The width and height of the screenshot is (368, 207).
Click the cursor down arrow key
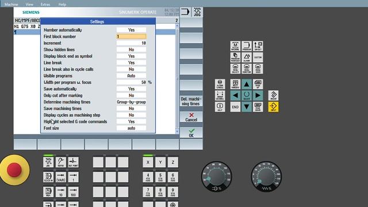pyautogui.click(x=247, y=107)
